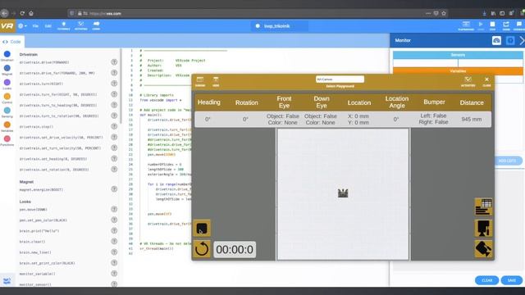Image resolution: width=525 pixels, height=295 pixels.
Task: Open help for drivetrain.turn_to_heading
Action: pos(114,105)
